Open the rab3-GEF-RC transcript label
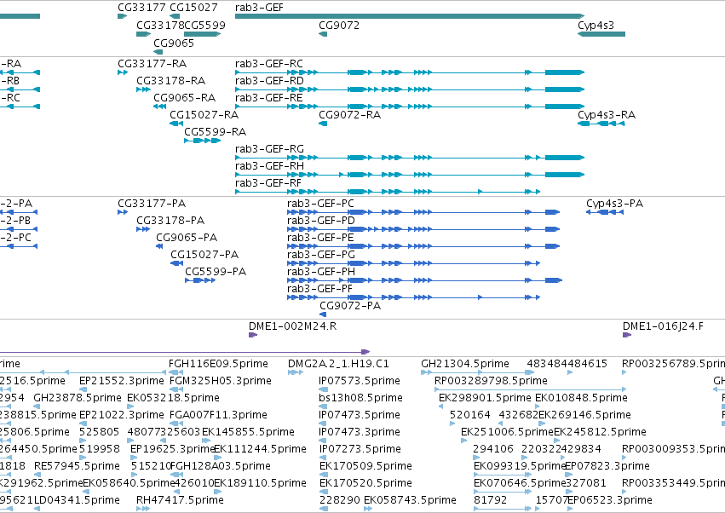The image size is (725, 513). tap(269, 63)
